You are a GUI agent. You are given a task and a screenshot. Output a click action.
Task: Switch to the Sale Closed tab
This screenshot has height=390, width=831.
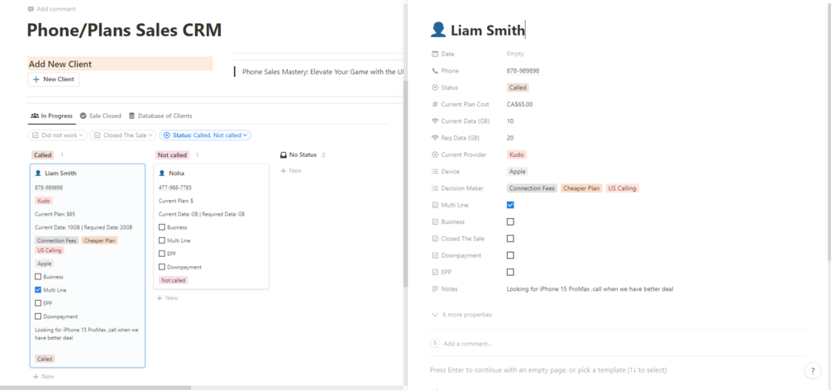coord(100,116)
